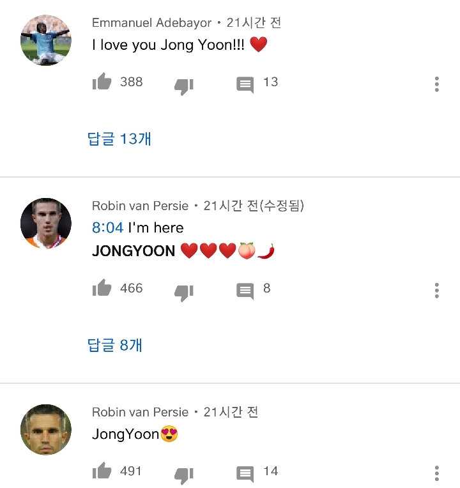460x488 pixels.
Task: Expand the 답글 13개 replies
Action: tap(119, 139)
